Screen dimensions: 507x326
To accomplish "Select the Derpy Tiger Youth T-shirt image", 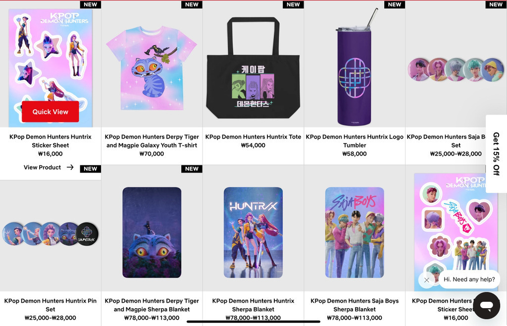I will tap(152, 68).
